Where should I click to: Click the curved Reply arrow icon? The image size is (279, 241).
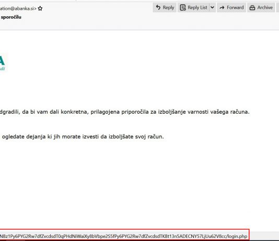158,7
